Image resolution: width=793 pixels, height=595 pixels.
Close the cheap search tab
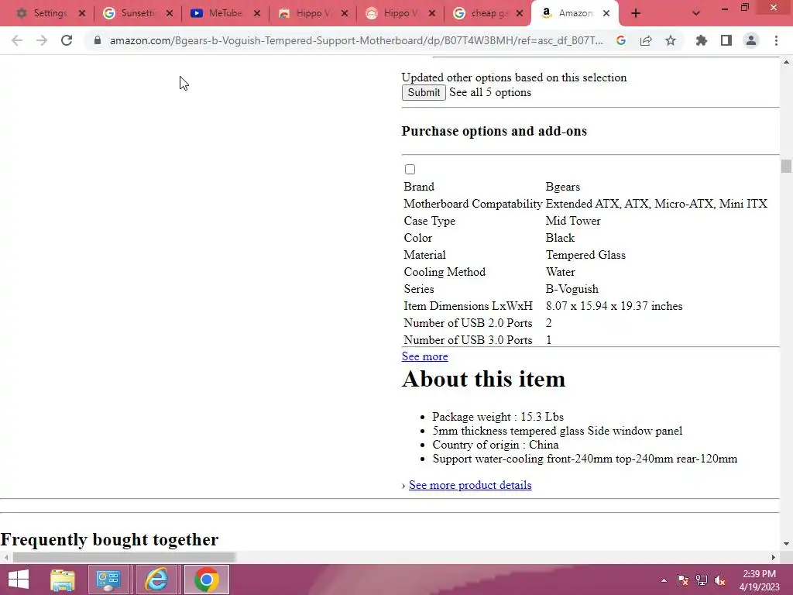click(x=520, y=14)
